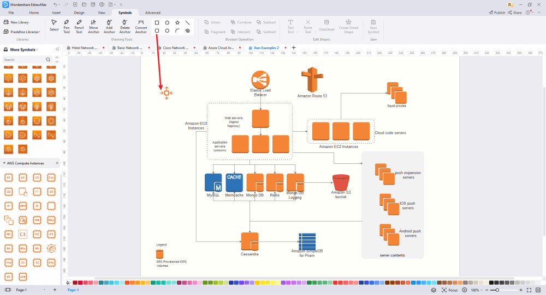The image size is (546, 295).
Task: Pick the pentagon drawing shape
Action: pos(167,22)
